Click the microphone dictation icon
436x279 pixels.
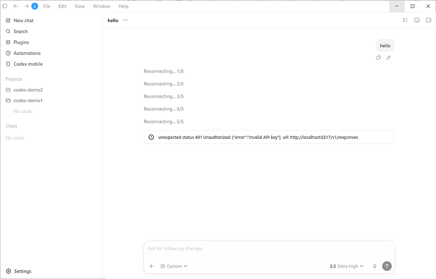click(x=375, y=266)
